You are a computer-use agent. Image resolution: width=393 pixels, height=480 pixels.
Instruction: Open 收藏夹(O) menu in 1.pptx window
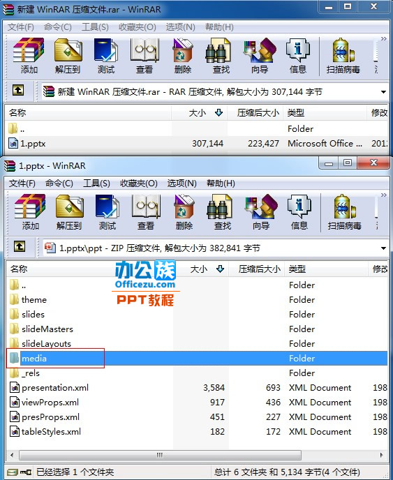(139, 183)
